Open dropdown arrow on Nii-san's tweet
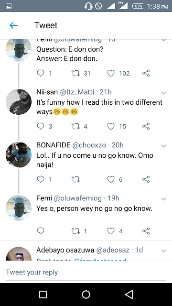The height and width of the screenshot is (306, 172). point(163,93)
